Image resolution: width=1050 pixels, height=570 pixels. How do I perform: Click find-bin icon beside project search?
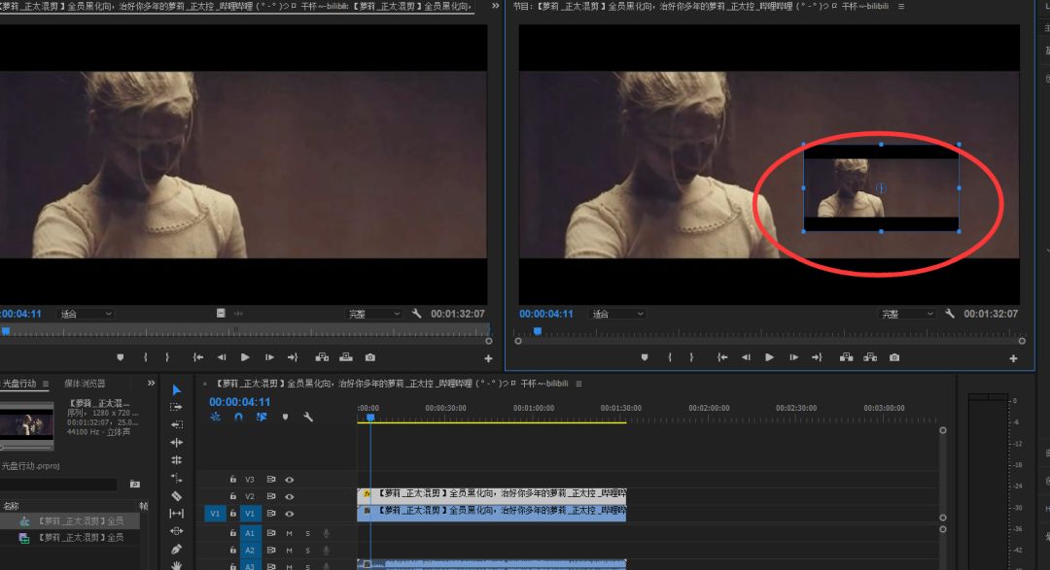pos(134,484)
